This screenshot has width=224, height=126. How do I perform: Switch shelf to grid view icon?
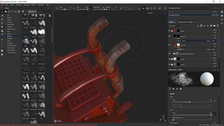50,16
